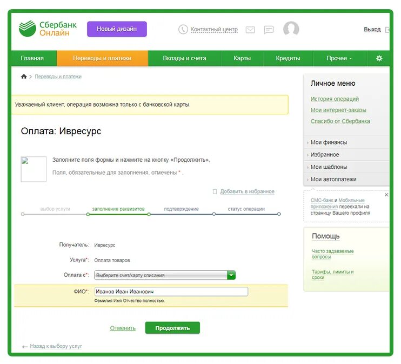Click the подтверждение step label
The height and width of the screenshot is (364, 401).
(182, 209)
